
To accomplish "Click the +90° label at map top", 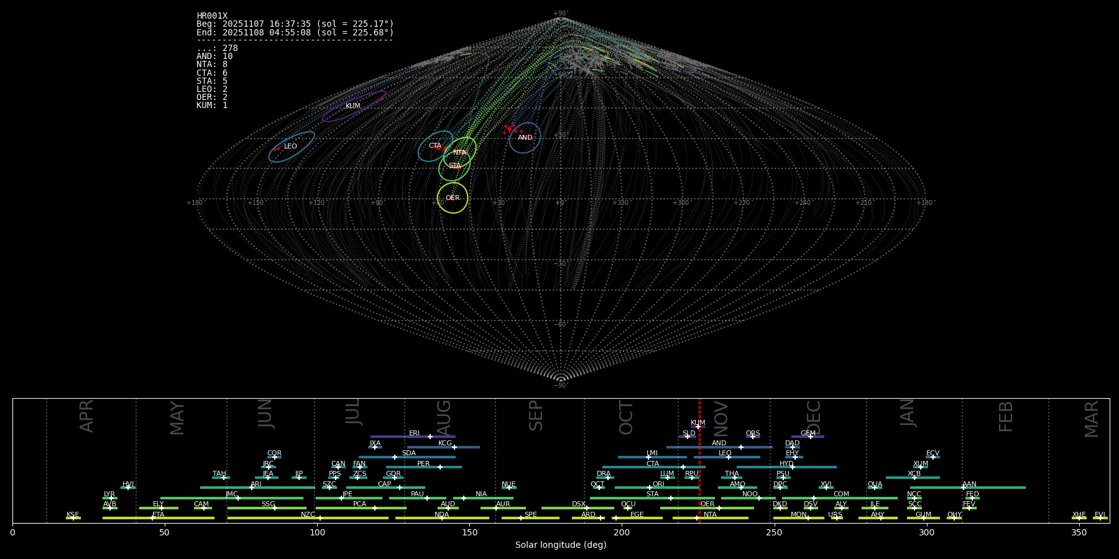I will point(561,14).
